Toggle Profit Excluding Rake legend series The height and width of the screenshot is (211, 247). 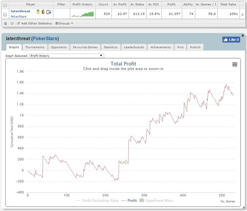pyautogui.click(x=97, y=201)
